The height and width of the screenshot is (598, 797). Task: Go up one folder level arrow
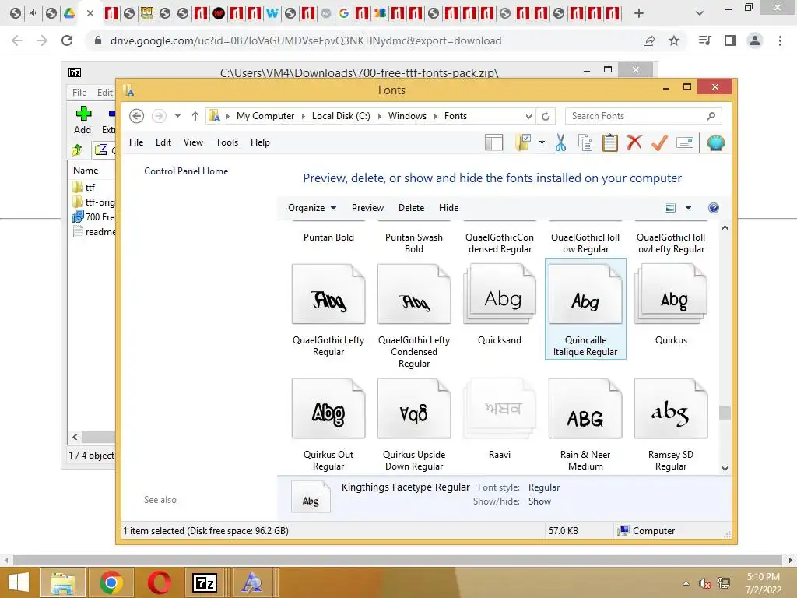(195, 116)
